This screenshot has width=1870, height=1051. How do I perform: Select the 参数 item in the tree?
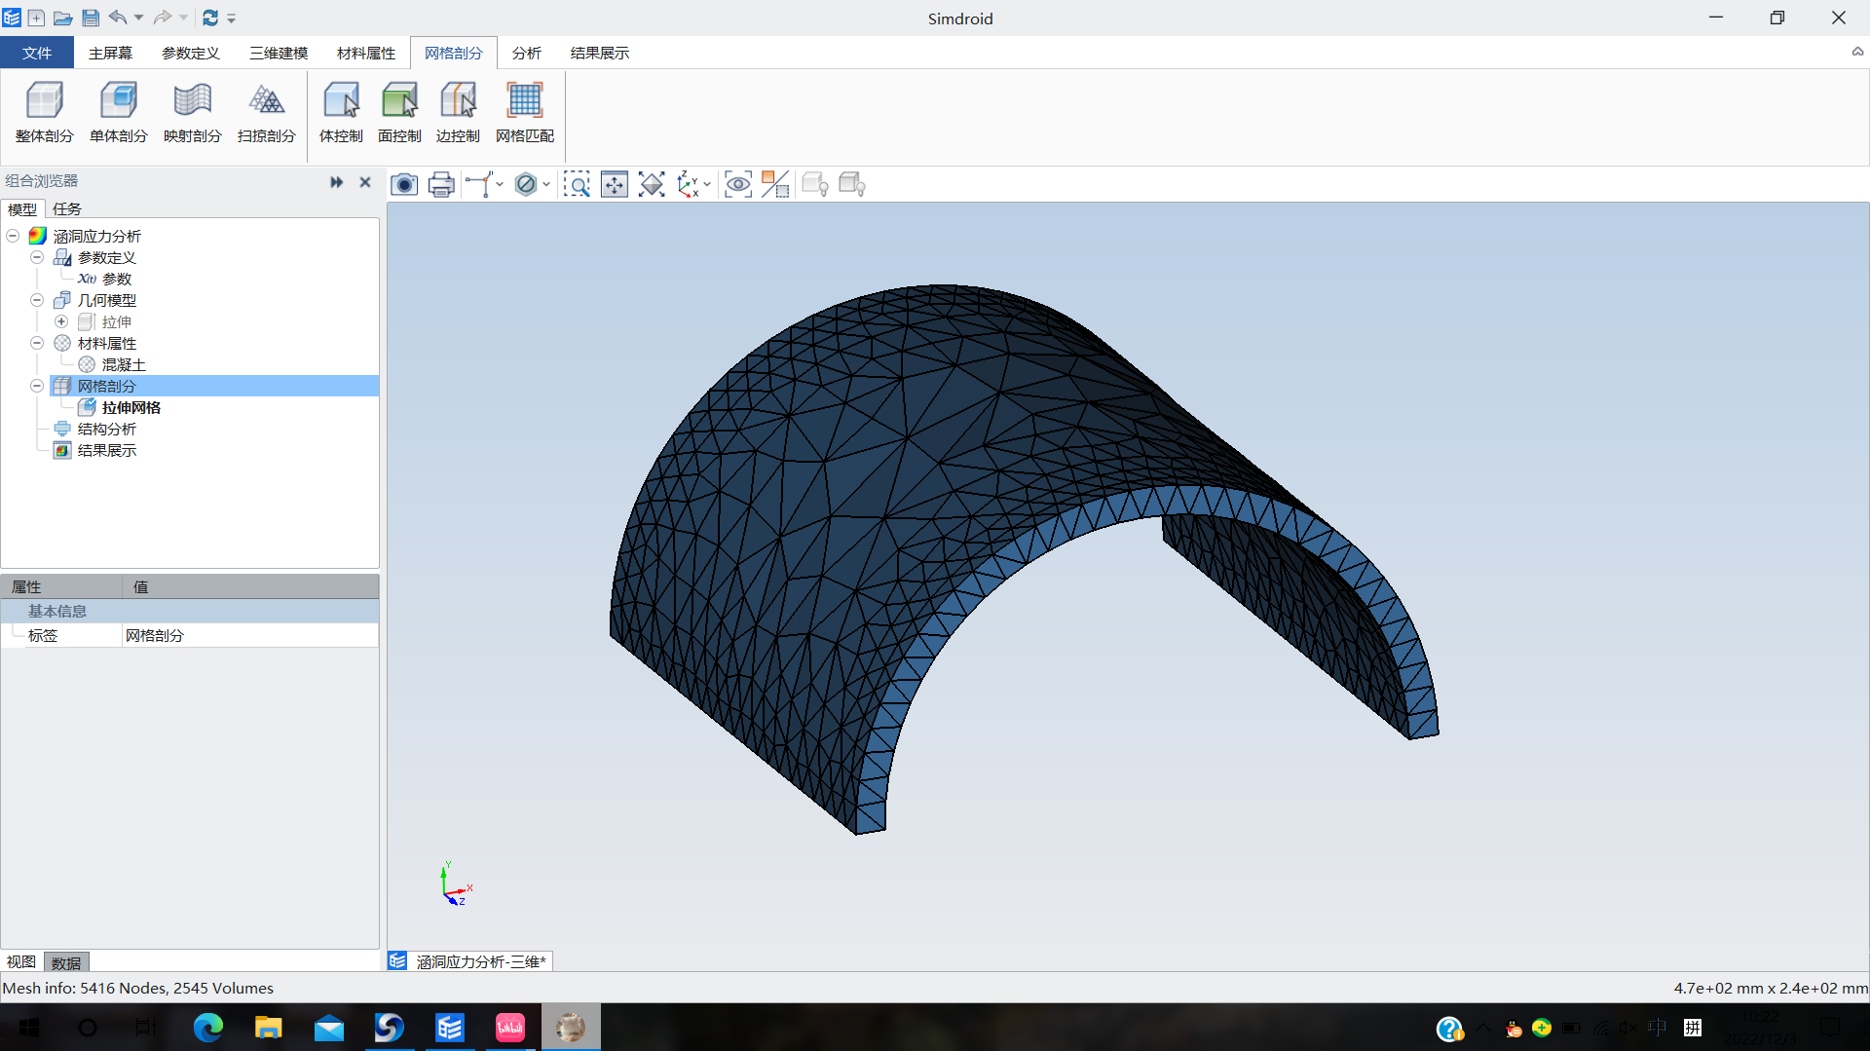point(105,279)
